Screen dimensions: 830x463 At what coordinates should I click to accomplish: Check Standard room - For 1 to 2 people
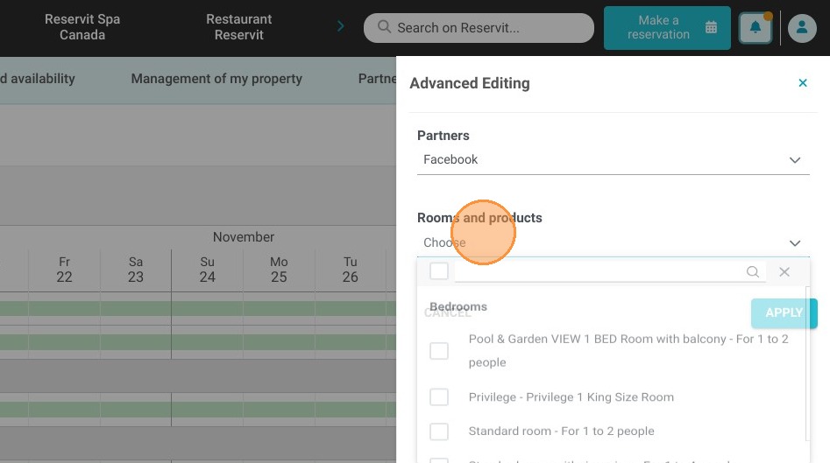439,431
